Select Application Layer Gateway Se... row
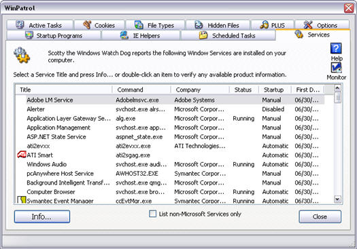Image resolution: width=357 pixels, height=249 pixels. click(x=170, y=118)
